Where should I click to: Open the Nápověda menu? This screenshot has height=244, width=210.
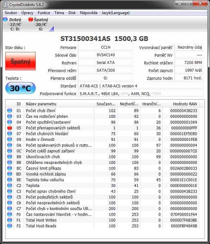tap(88, 13)
